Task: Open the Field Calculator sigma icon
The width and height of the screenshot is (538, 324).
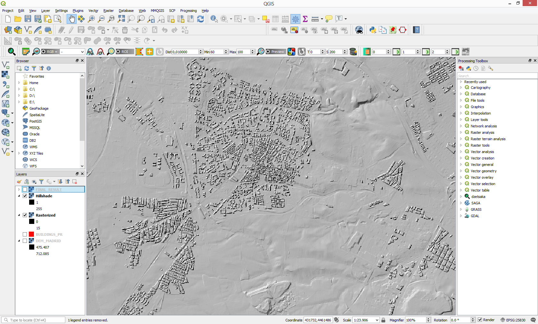Action: click(x=305, y=19)
